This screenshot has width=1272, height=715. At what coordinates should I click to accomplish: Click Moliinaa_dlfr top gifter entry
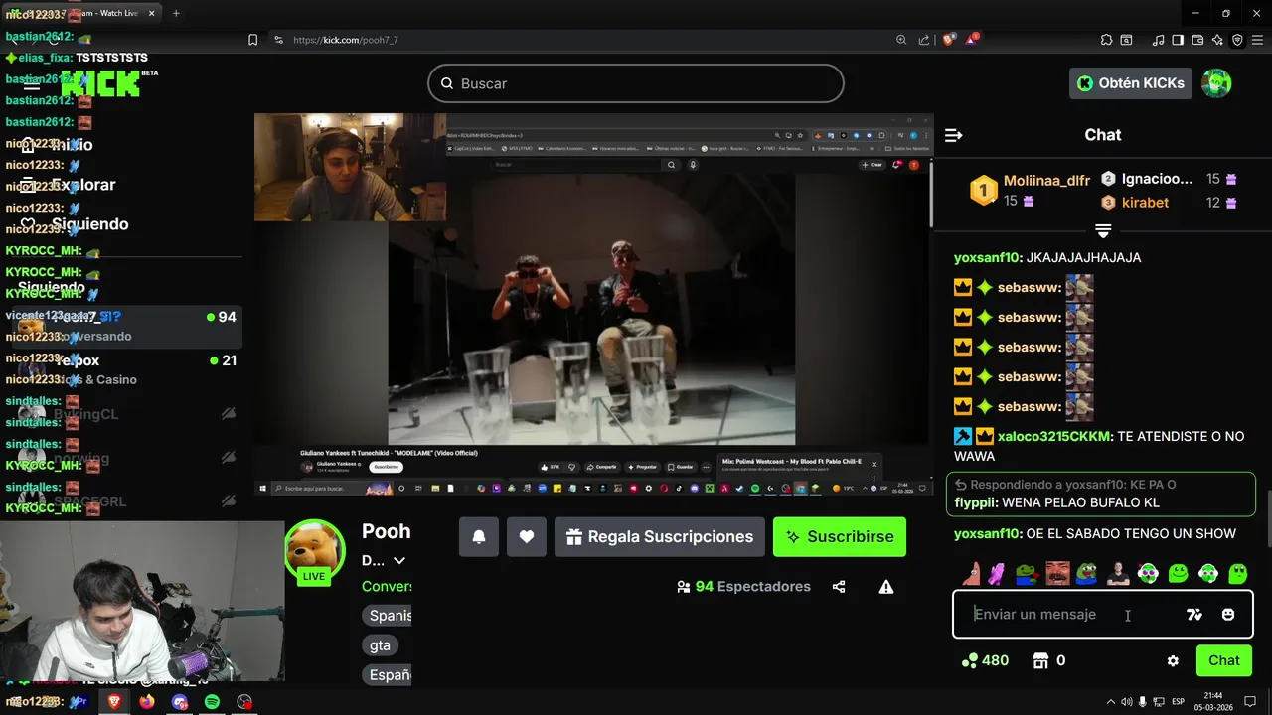[x=1030, y=190]
